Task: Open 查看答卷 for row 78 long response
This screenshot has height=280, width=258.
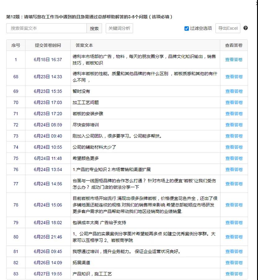Action: [234, 205]
